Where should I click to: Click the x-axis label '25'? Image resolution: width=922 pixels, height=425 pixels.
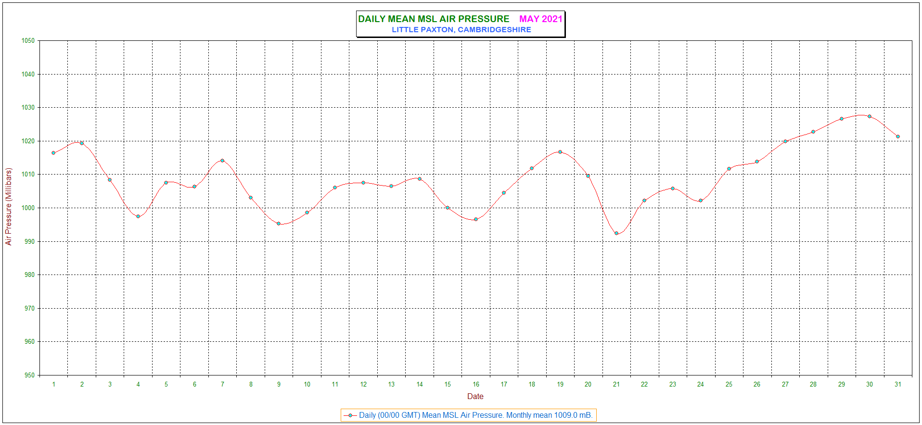(729, 385)
